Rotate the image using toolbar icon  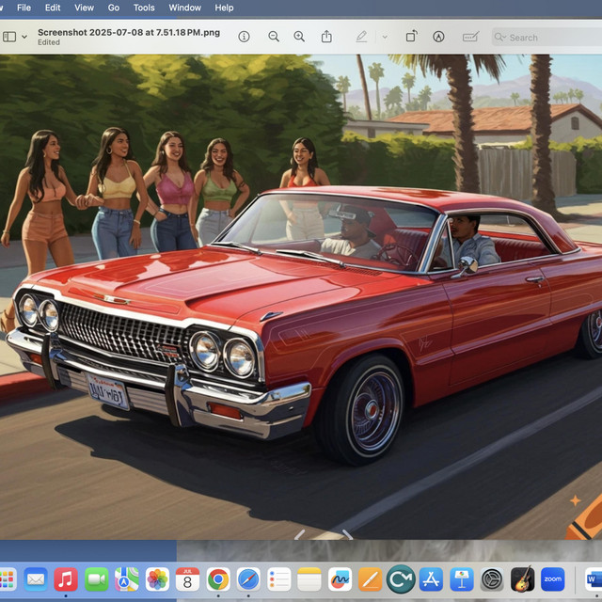tap(411, 37)
